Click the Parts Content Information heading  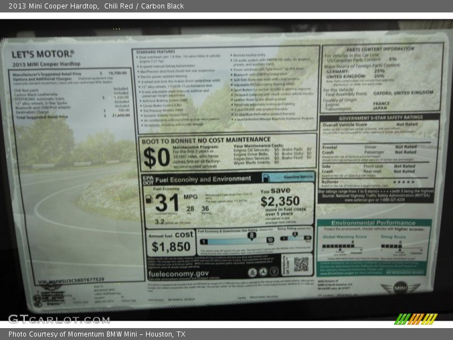[380, 49]
